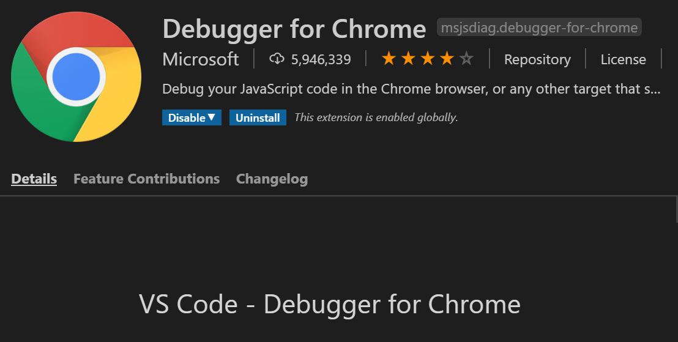678x342 pixels.
Task: Open the Changelog tab
Action: [272, 179]
